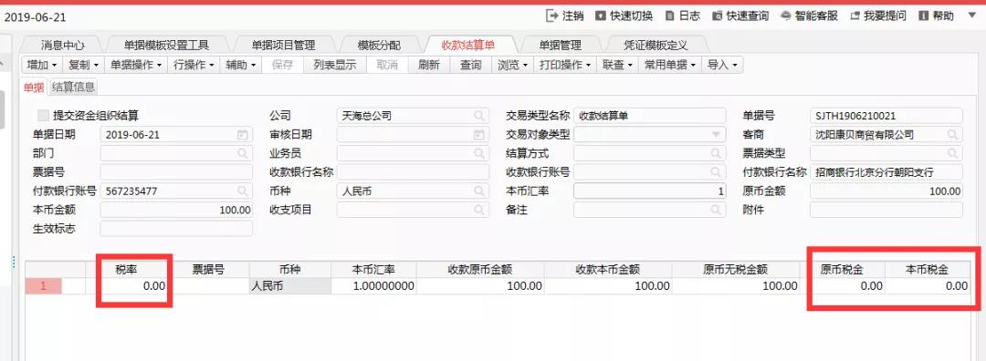This screenshot has height=361, width=986.
Task: Open 智能客服 smart customer service
Action: click(x=809, y=15)
